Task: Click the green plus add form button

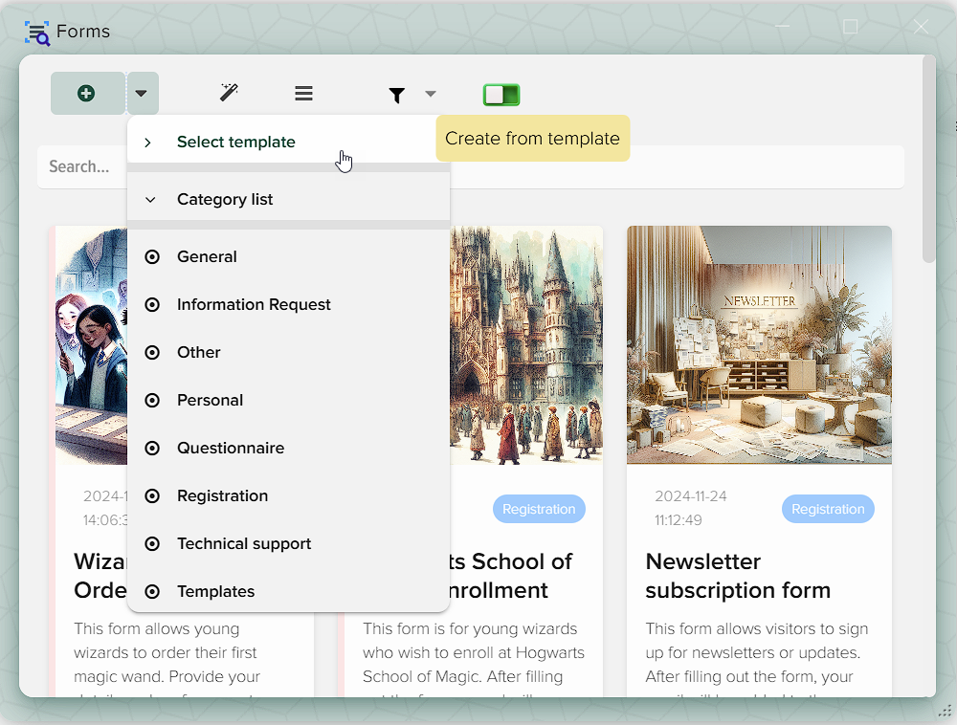Action: pyautogui.click(x=87, y=94)
